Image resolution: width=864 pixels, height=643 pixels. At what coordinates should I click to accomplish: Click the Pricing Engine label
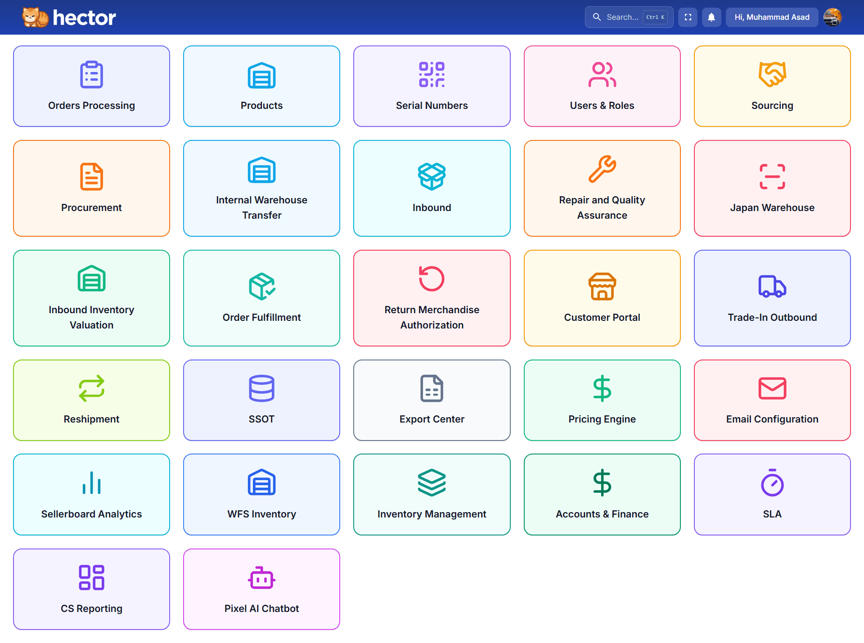pos(602,419)
